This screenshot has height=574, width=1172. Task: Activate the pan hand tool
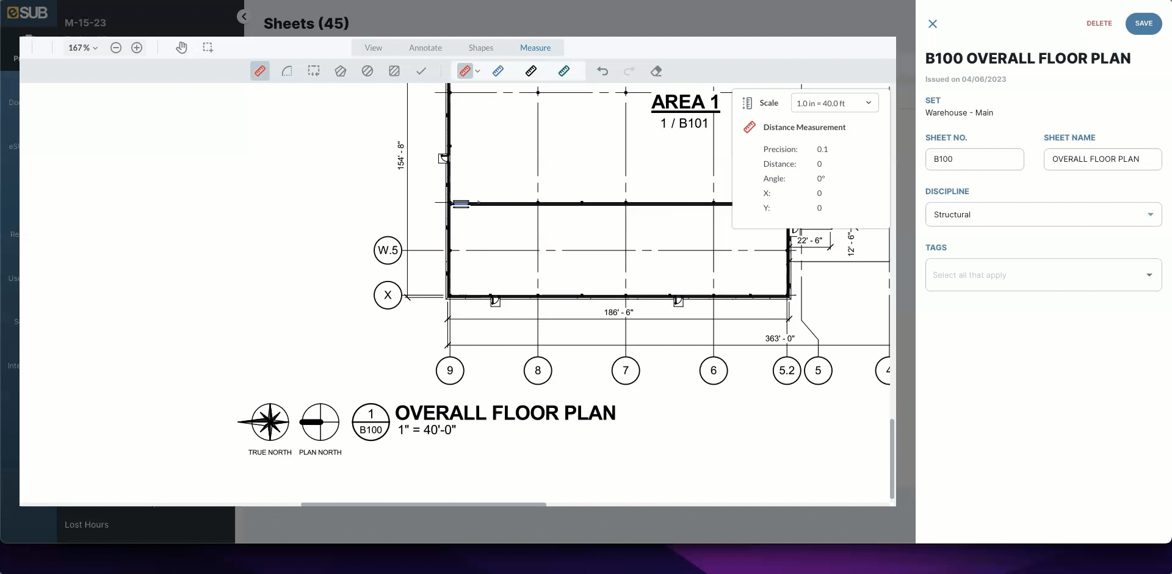coord(181,48)
